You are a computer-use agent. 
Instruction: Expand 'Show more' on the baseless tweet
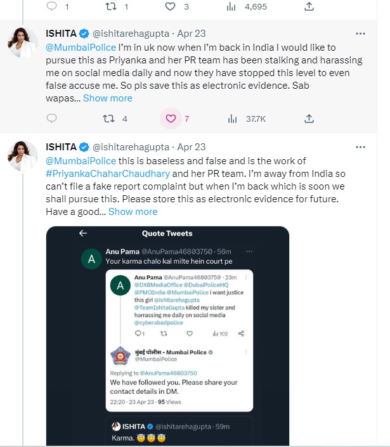point(133,212)
